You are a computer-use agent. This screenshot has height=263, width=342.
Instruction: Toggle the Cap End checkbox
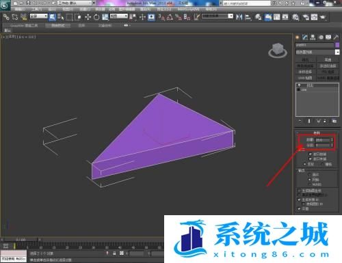[x=310, y=158]
